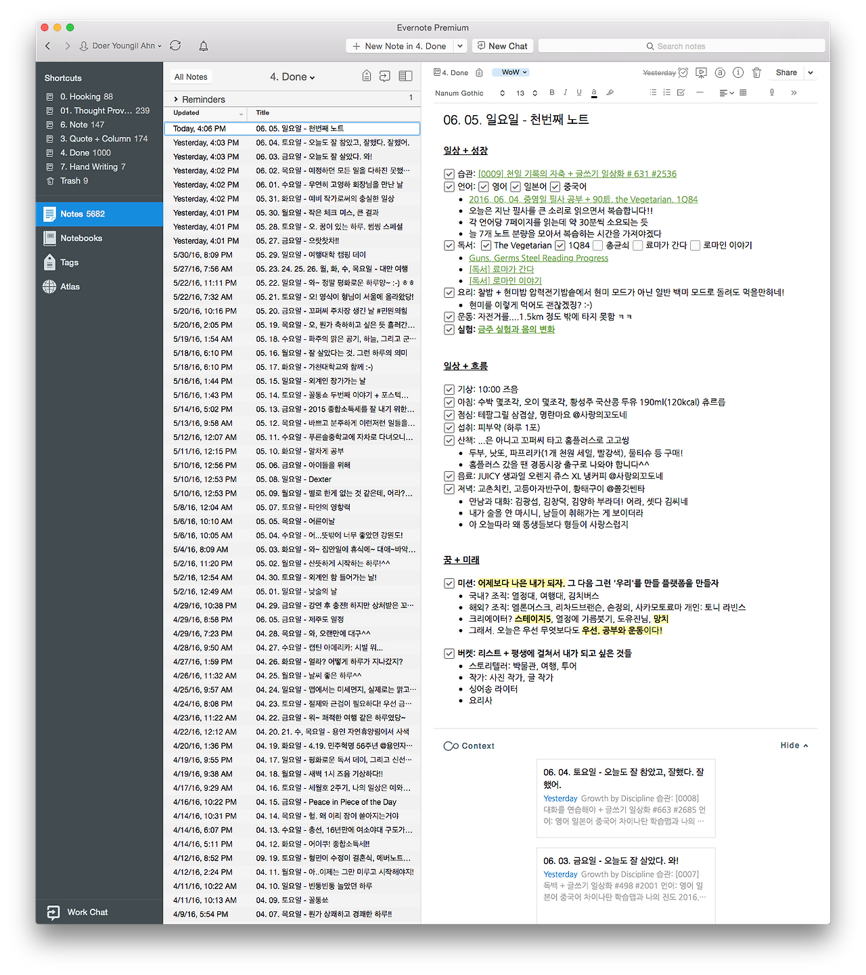Open the 06. 03. 금요일 context note card
This screenshot has width=866, height=975.
coord(626,885)
